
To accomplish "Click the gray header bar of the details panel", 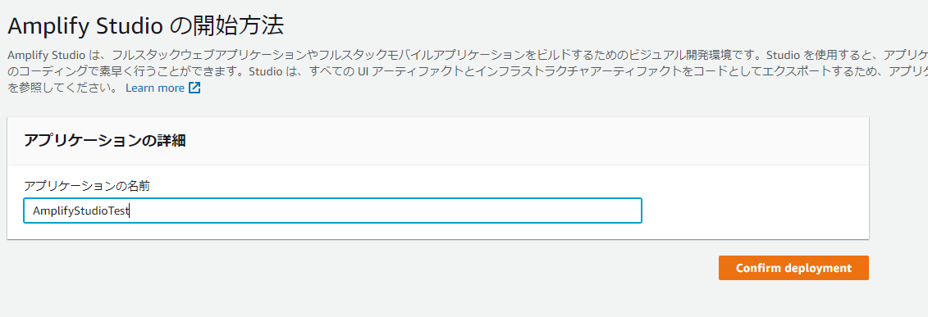I will [438, 141].
